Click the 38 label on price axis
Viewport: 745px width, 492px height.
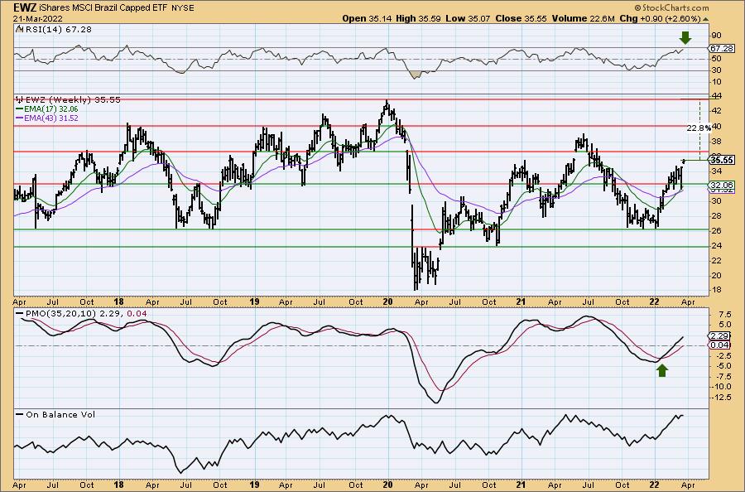[x=717, y=141]
